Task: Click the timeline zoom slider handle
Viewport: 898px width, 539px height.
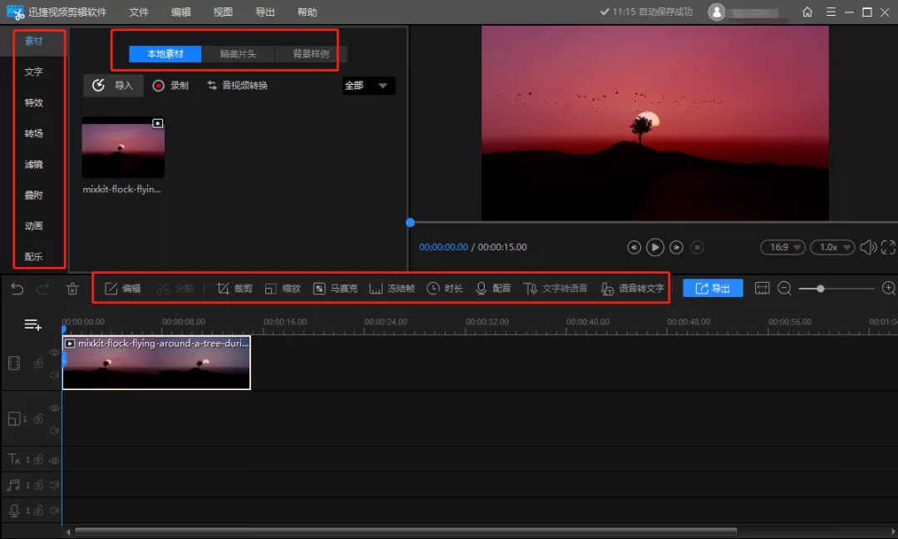Action: tap(821, 289)
